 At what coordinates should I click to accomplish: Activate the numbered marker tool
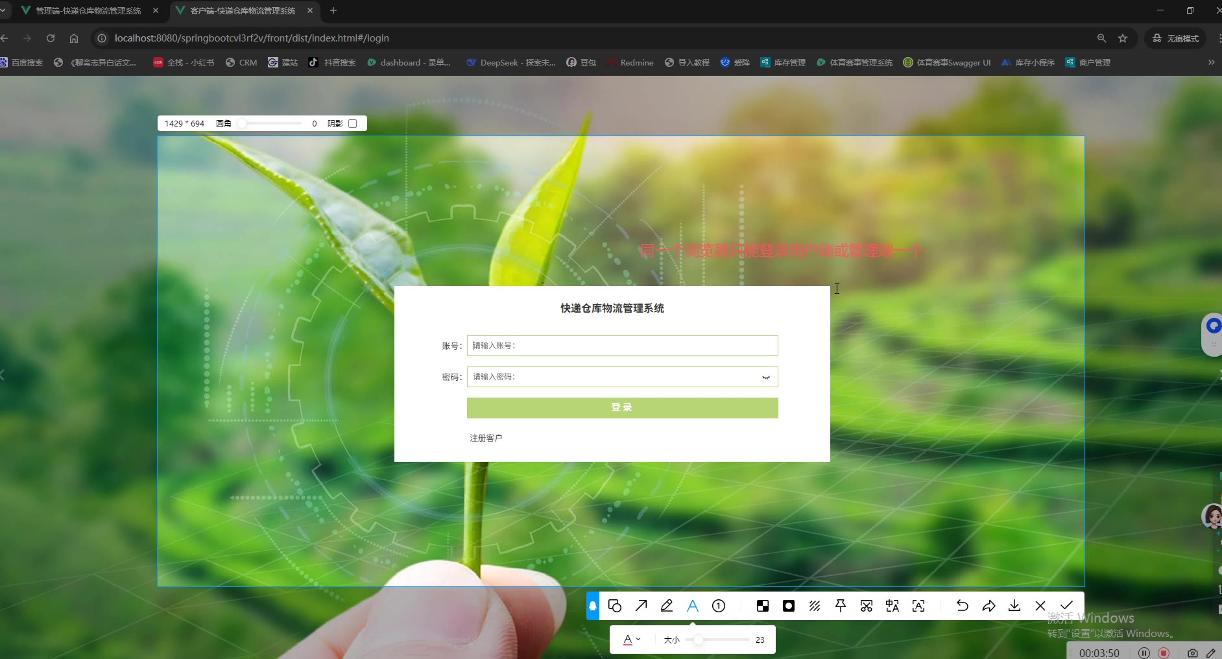point(719,606)
